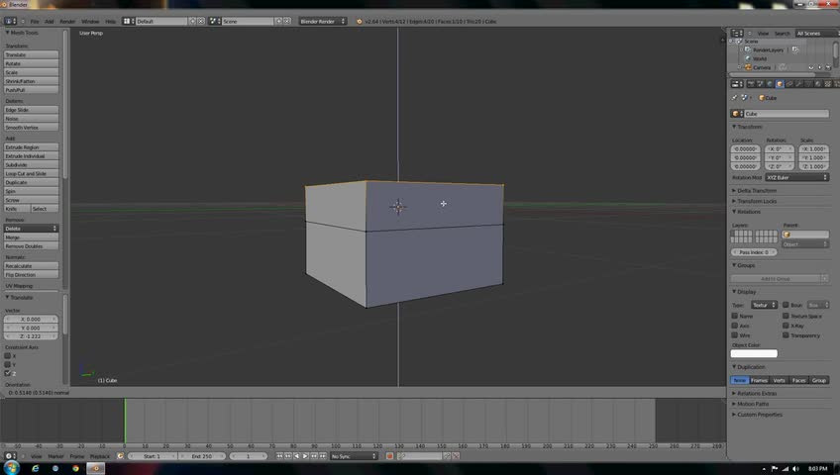Open Google Chrome from the taskbar

(x=75, y=468)
